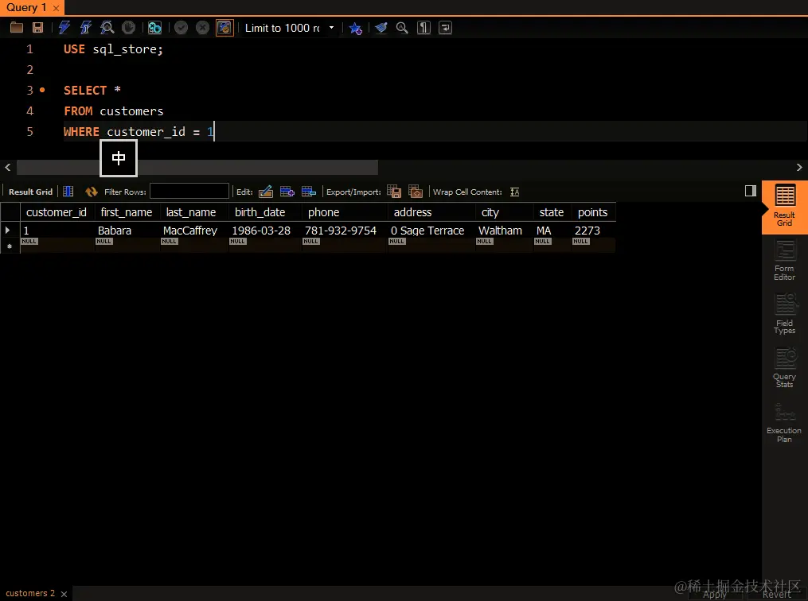Click the points column header
Viewport: 808px width, 601px height.
592,212
